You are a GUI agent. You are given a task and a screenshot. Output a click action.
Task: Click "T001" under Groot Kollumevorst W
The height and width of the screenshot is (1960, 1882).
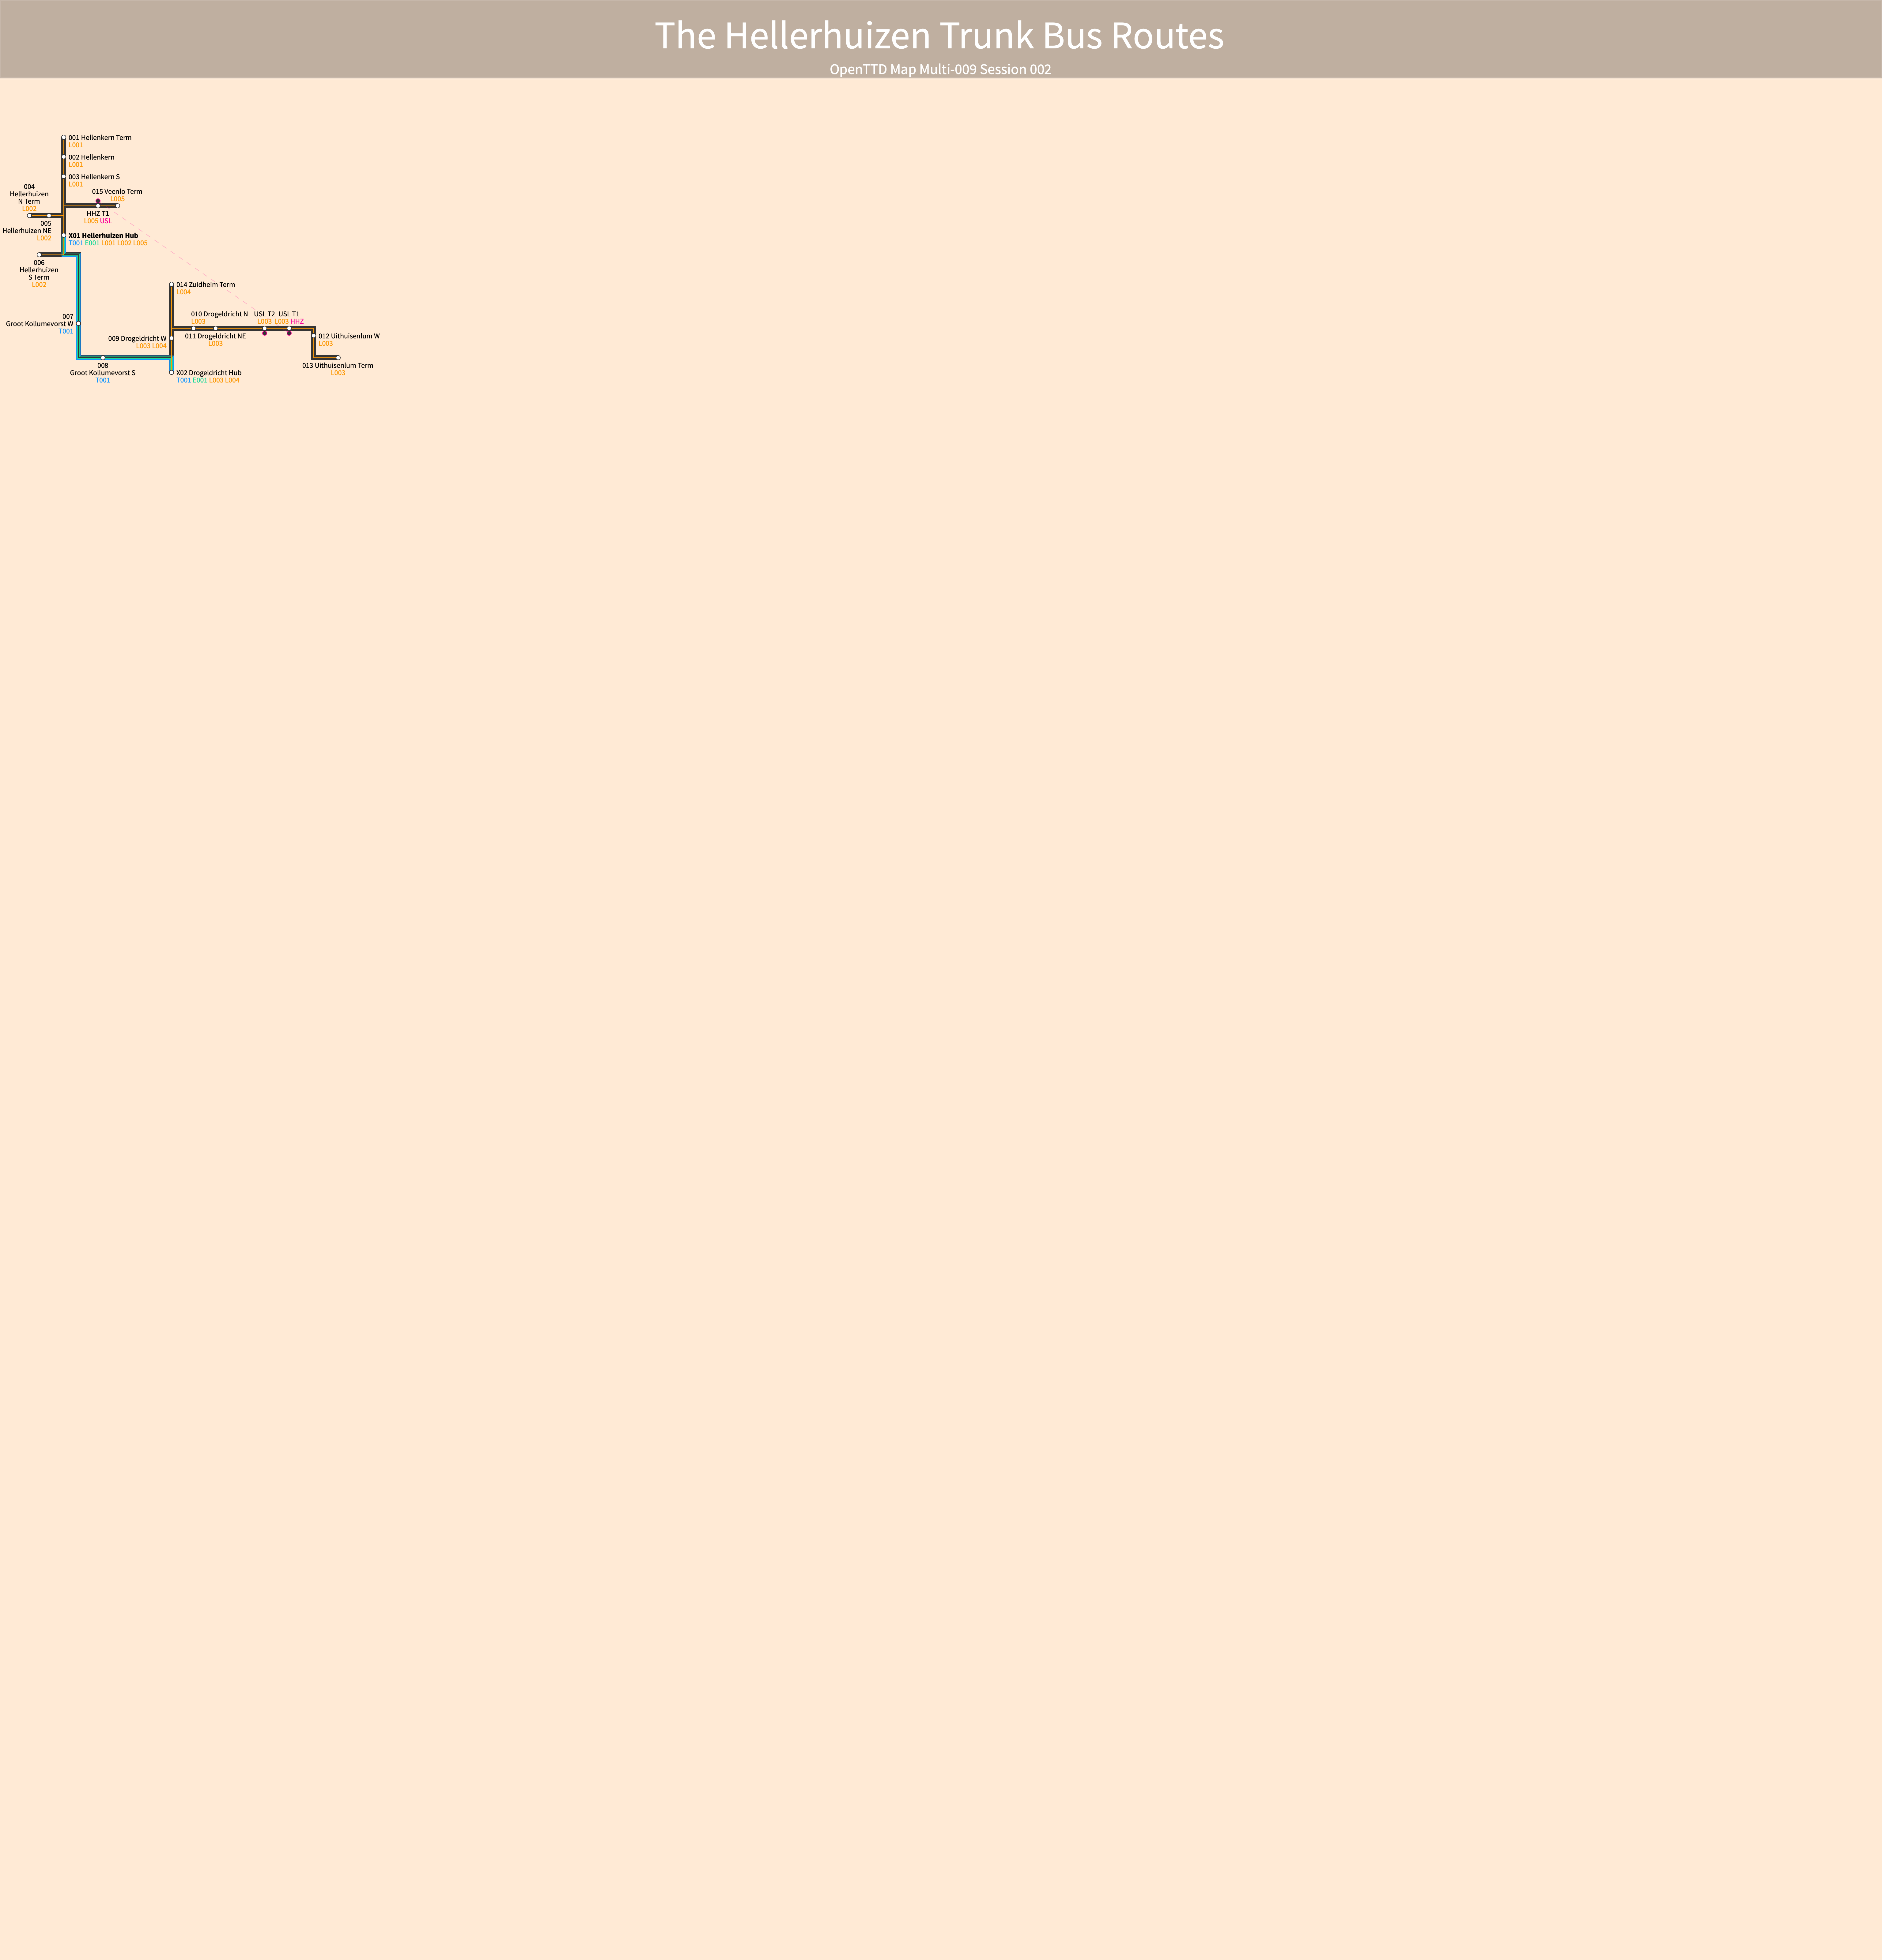click(66, 331)
